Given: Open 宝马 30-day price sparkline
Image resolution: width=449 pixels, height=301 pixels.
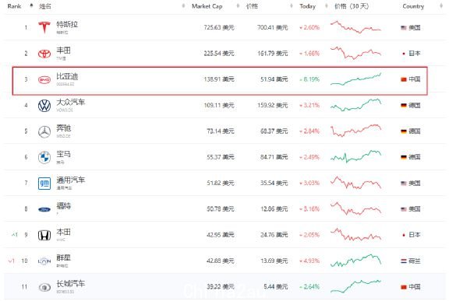Looking at the screenshot, I should [355, 157].
